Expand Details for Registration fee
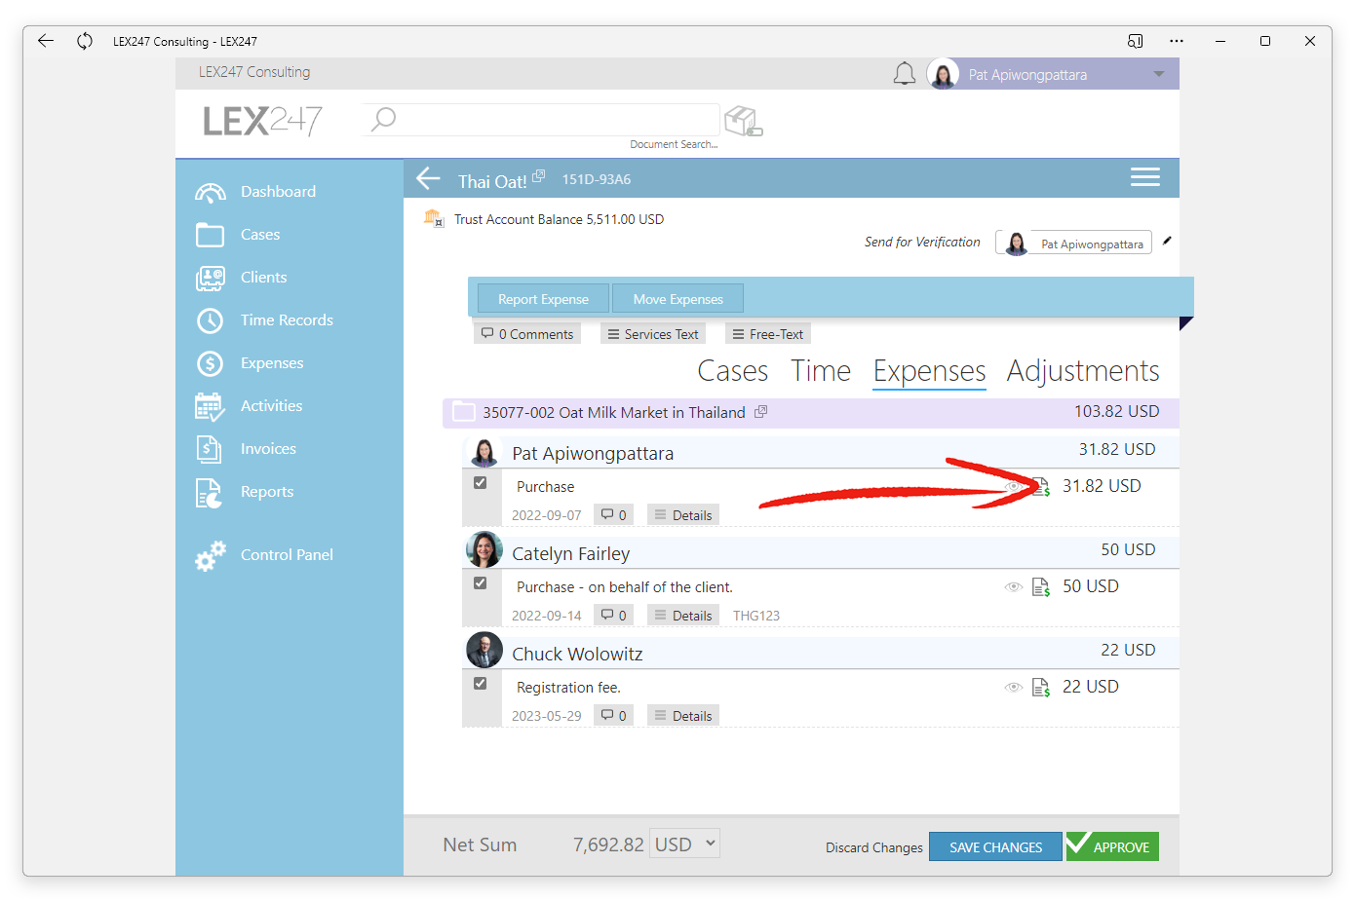The image size is (1355, 901). [683, 716]
